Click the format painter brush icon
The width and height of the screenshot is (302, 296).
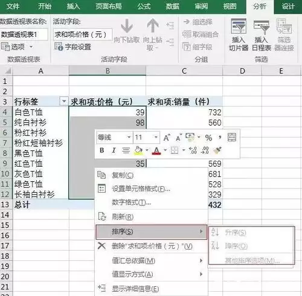217,150
